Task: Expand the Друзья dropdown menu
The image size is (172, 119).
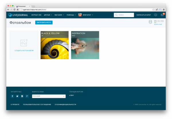Action: tap(48, 15)
